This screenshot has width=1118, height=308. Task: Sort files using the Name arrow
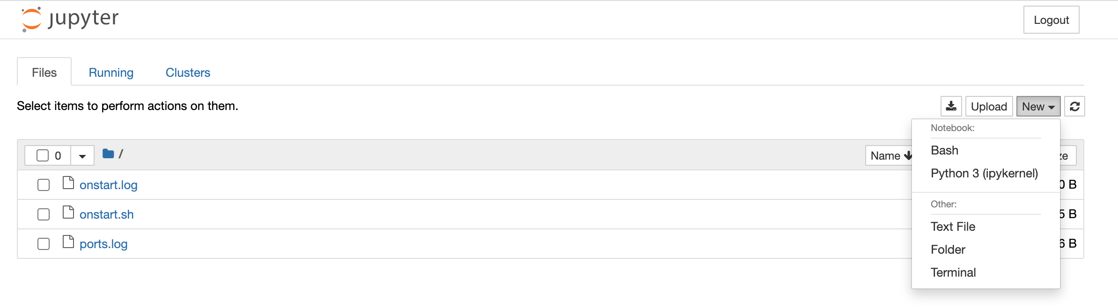click(x=907, y=155)
